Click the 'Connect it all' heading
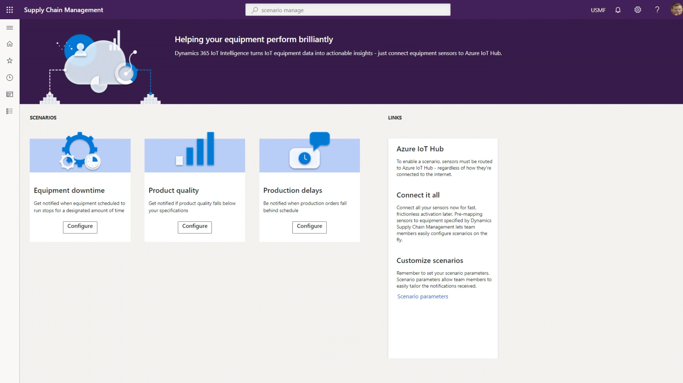The width and height of the screenshot is (683, 383). pyautogui.click(x=418, y=195)
